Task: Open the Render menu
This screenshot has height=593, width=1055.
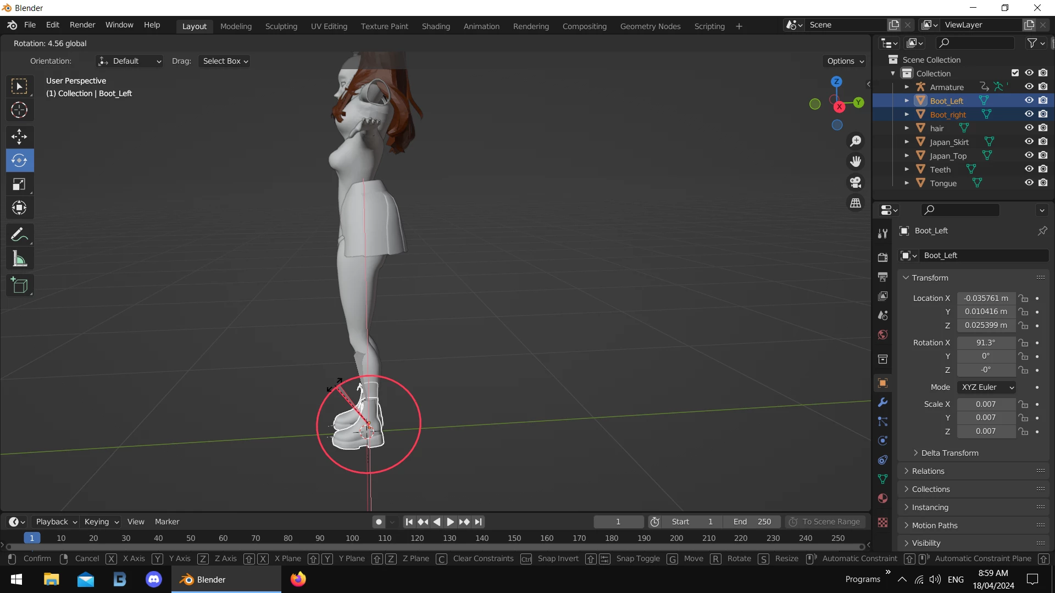Action: click(82, 25)
